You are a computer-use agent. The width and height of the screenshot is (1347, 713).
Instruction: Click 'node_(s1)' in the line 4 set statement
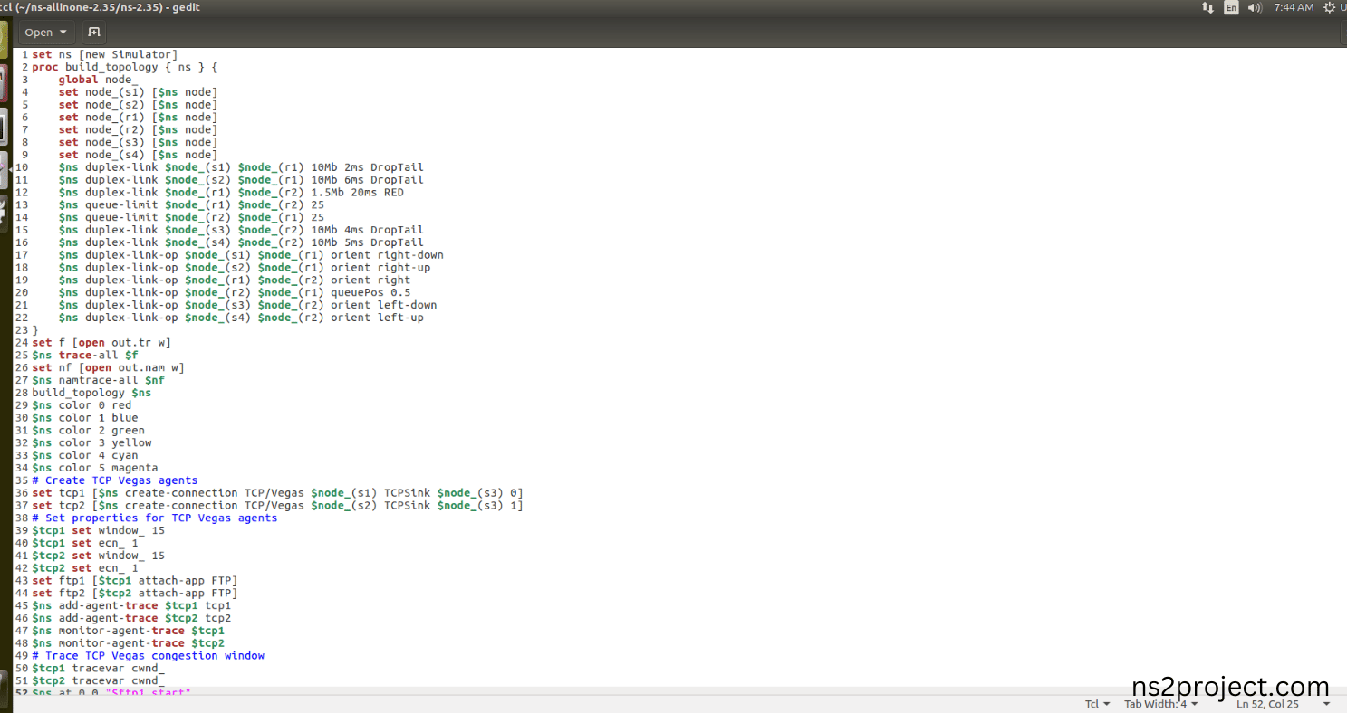(115, 92)
